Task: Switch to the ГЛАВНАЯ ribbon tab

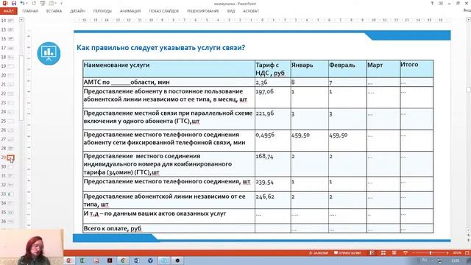Action: click(30, 11)
